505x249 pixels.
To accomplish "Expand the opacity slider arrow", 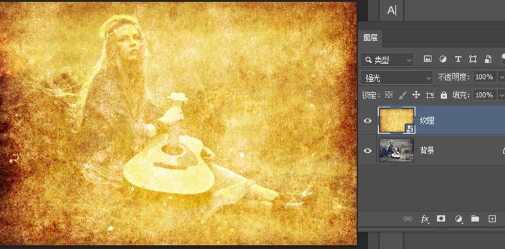I will pyautogui.click(x=501, y=77).
